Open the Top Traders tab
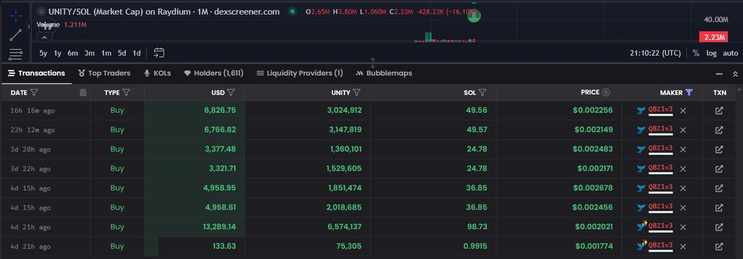Screen dimensions: 743x259 point(105,73)
